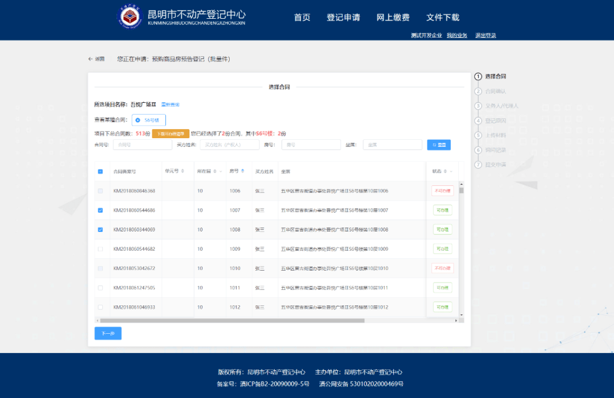
Task: Click 可办理 status in row 1008
Action: pos(442,230)
